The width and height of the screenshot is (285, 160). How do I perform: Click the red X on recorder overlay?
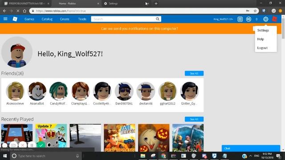23,145
